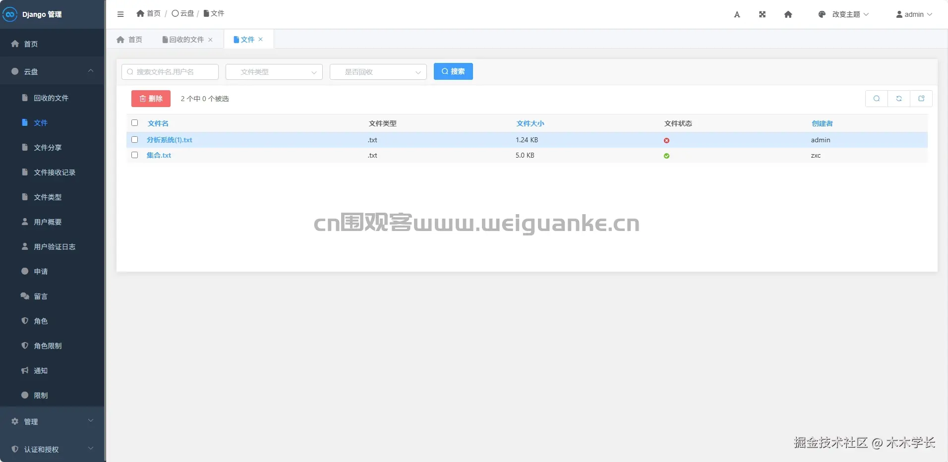Viewport: 948px width, 462px height.
Task: Close the 回收的文件 tab
Action: [210, 40]
